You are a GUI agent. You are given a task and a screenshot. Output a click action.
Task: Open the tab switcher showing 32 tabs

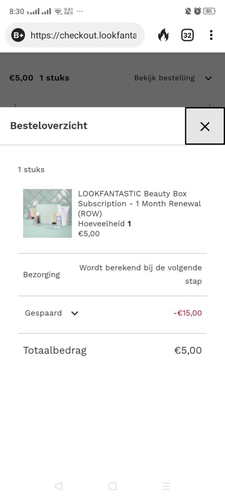(187, 36)
